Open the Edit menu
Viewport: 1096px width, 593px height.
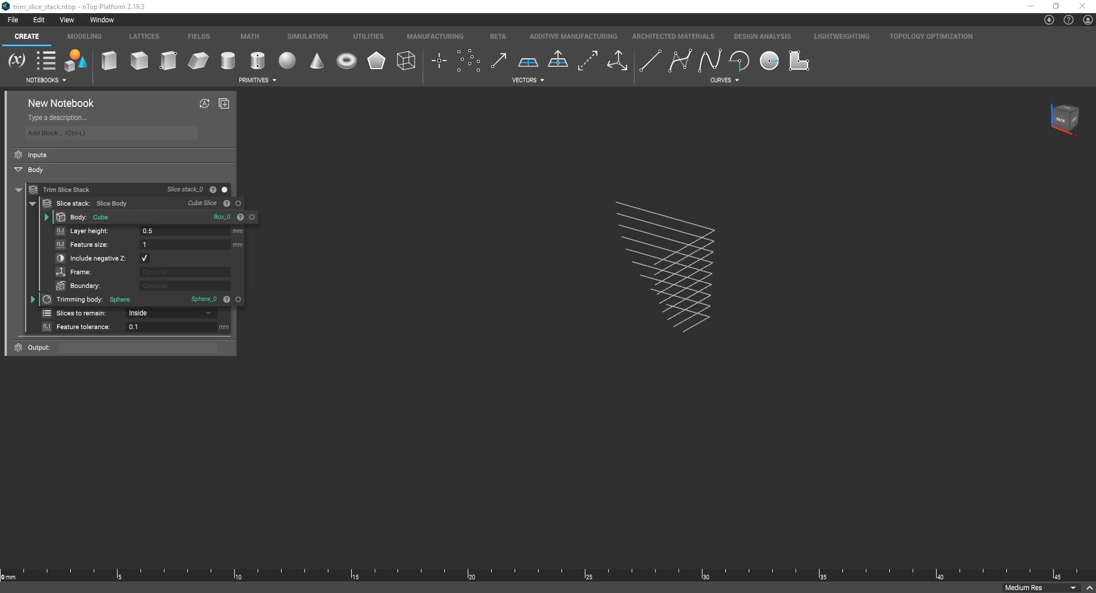click(x=39, y=20)
